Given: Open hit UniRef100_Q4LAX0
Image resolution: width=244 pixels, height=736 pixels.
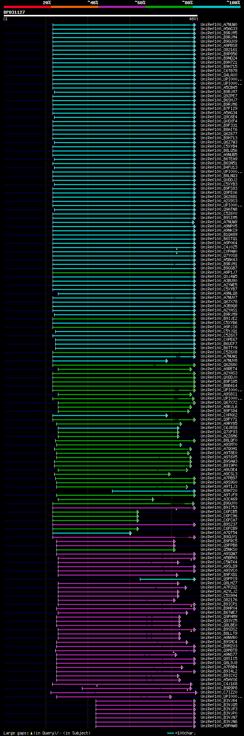Looking at the screenshot, I should (x=219, y=75).
